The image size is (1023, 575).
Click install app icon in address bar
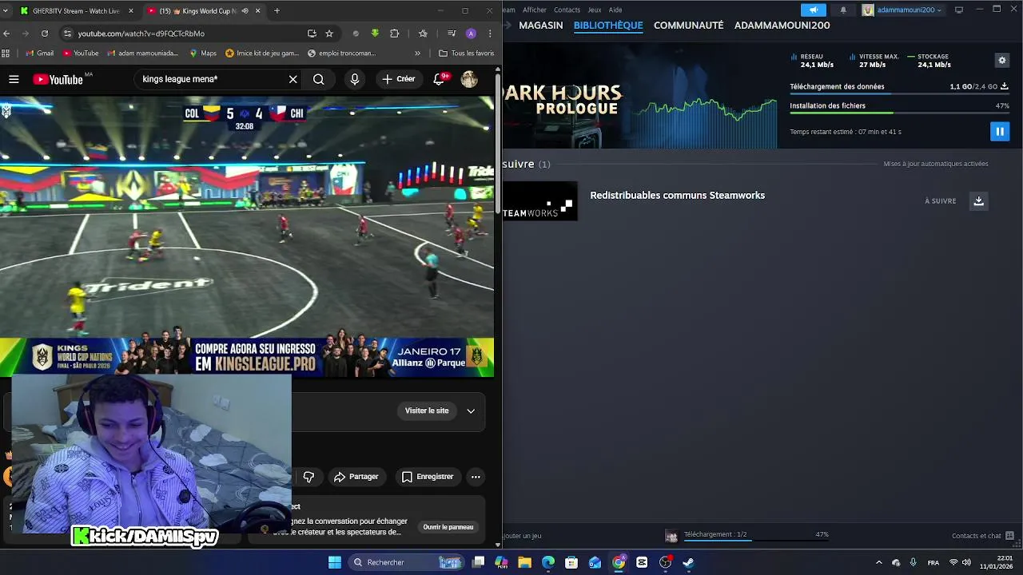(x=312, y=34)
